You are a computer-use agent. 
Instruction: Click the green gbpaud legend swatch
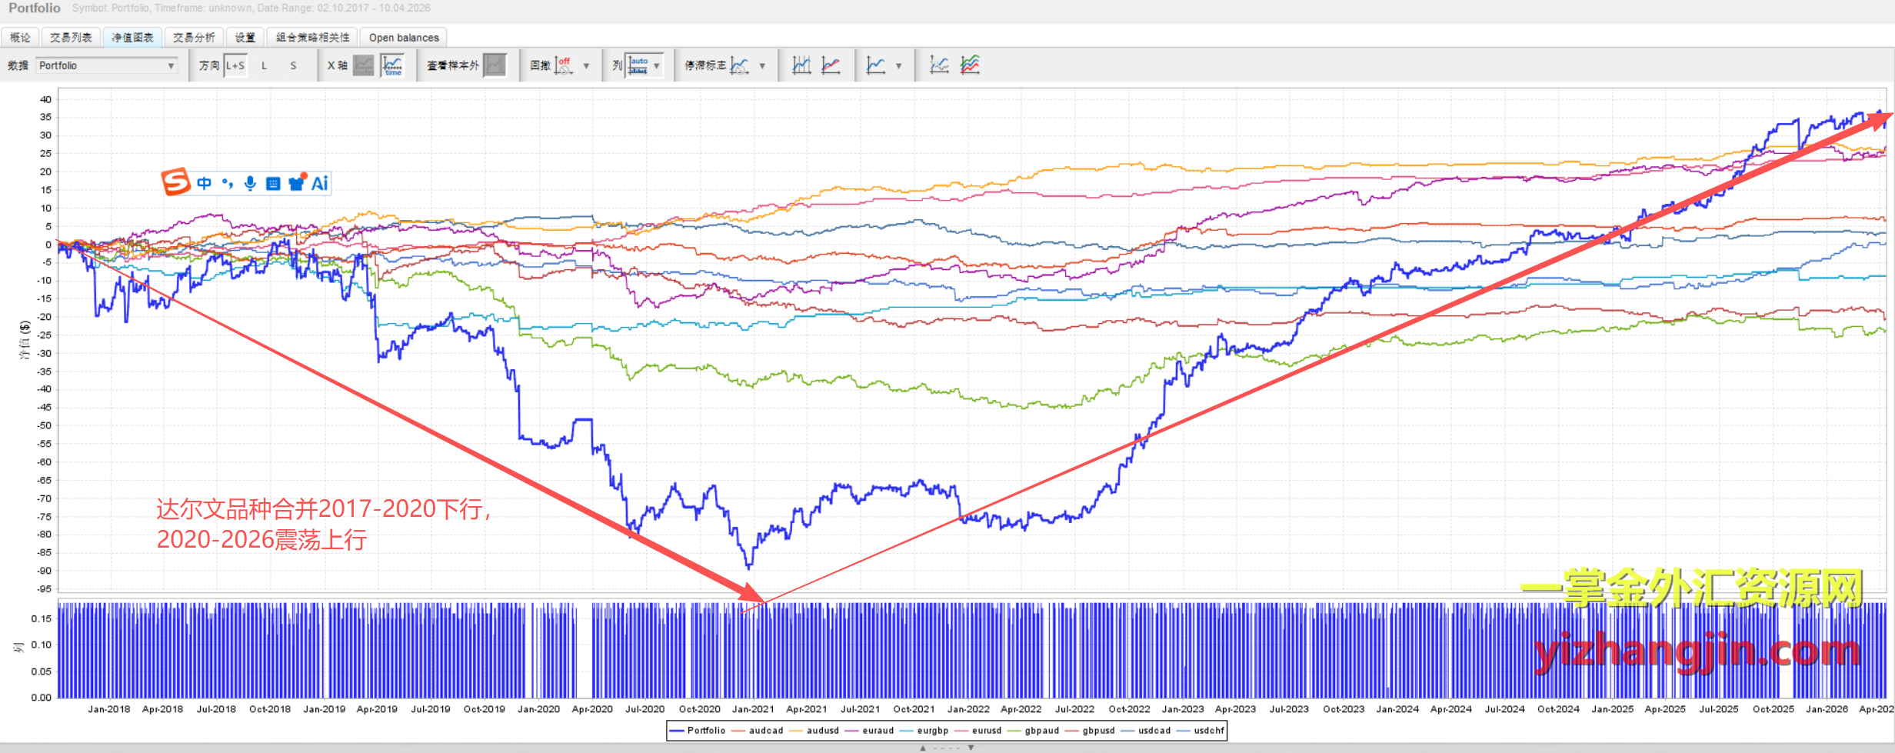click(1014, 731)
